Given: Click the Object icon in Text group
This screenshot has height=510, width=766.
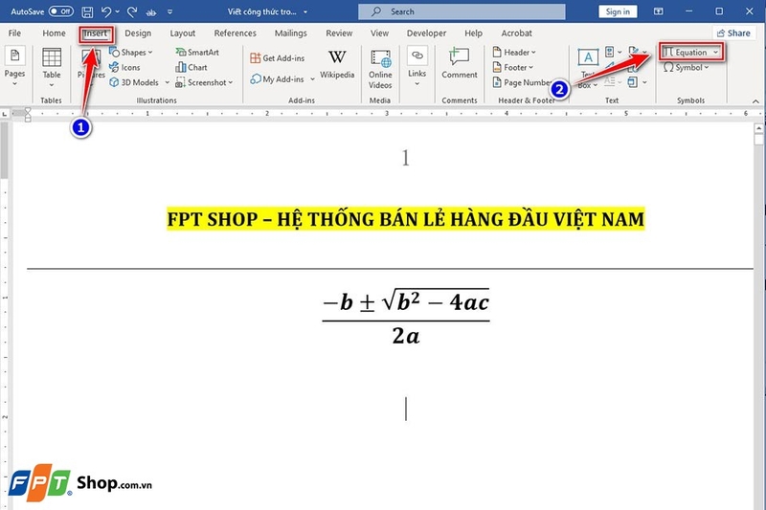Looking at the screenshot, I should [x=633, y=82].
